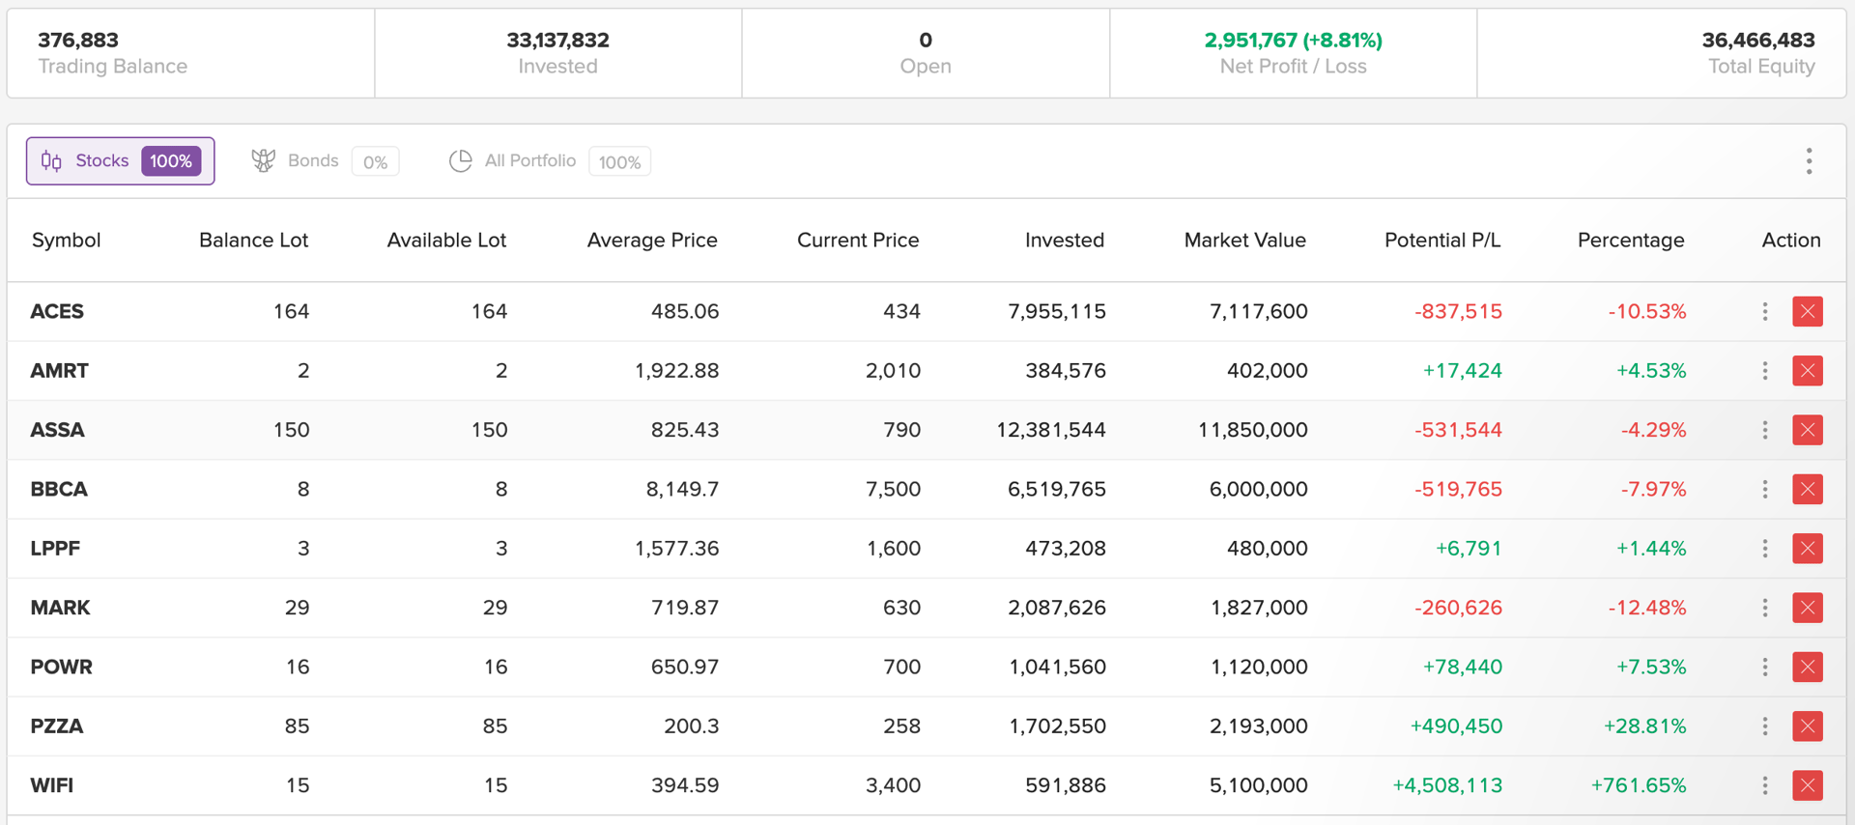The height and width of the screenshot is (825, 1855).
Task: Sort by the Percentage column header
Action: [x=1631, y=241]
